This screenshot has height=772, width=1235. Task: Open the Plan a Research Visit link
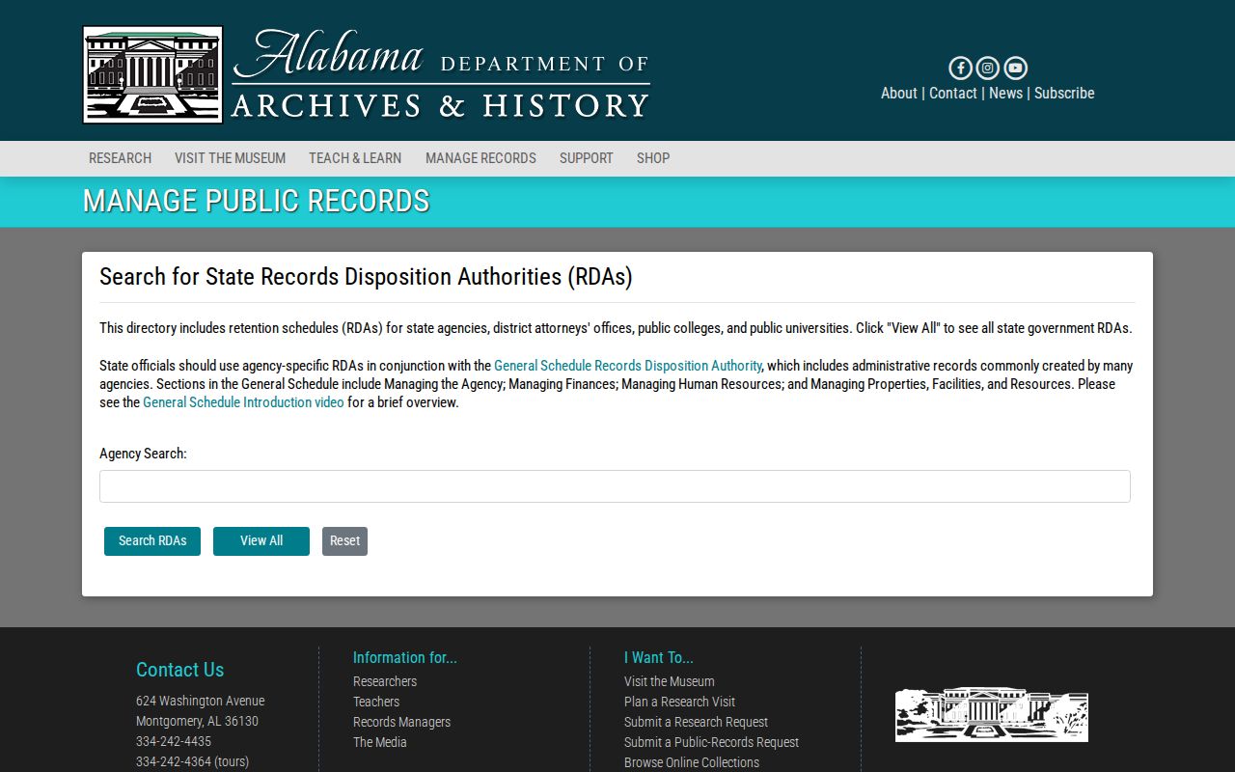pyautogui.click(x=679, y=702)
